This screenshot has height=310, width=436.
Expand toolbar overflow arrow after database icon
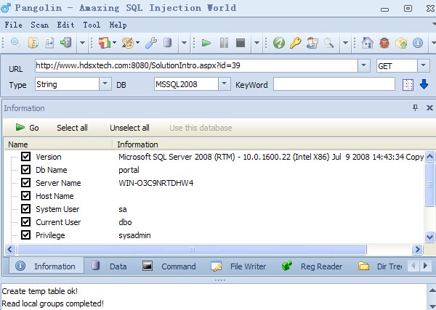tap(184, 43)
